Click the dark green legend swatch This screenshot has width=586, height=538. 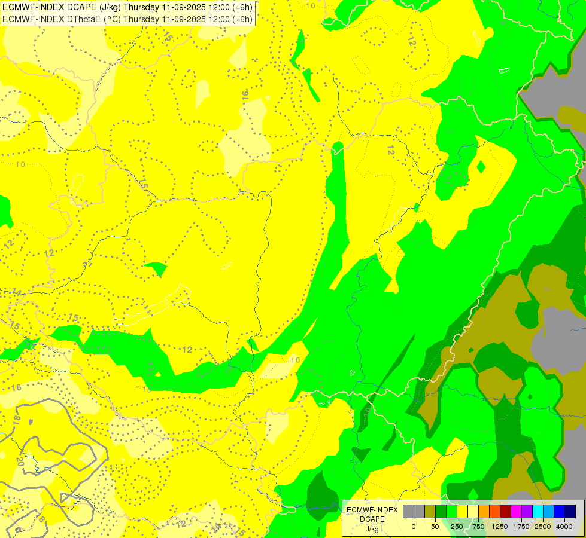click(441, 511)
